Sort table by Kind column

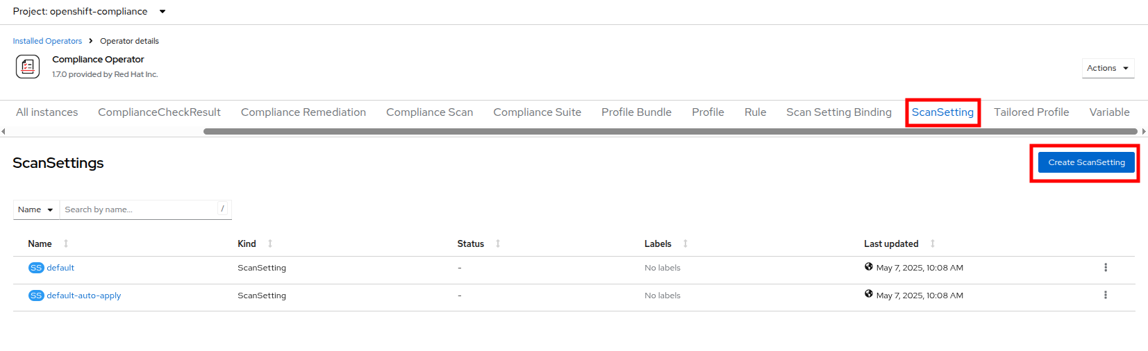point(247,243)
